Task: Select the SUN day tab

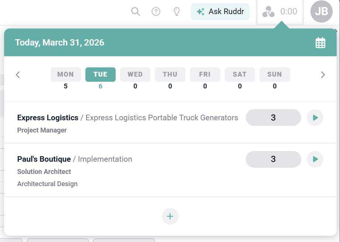Action: coord(275,74)
